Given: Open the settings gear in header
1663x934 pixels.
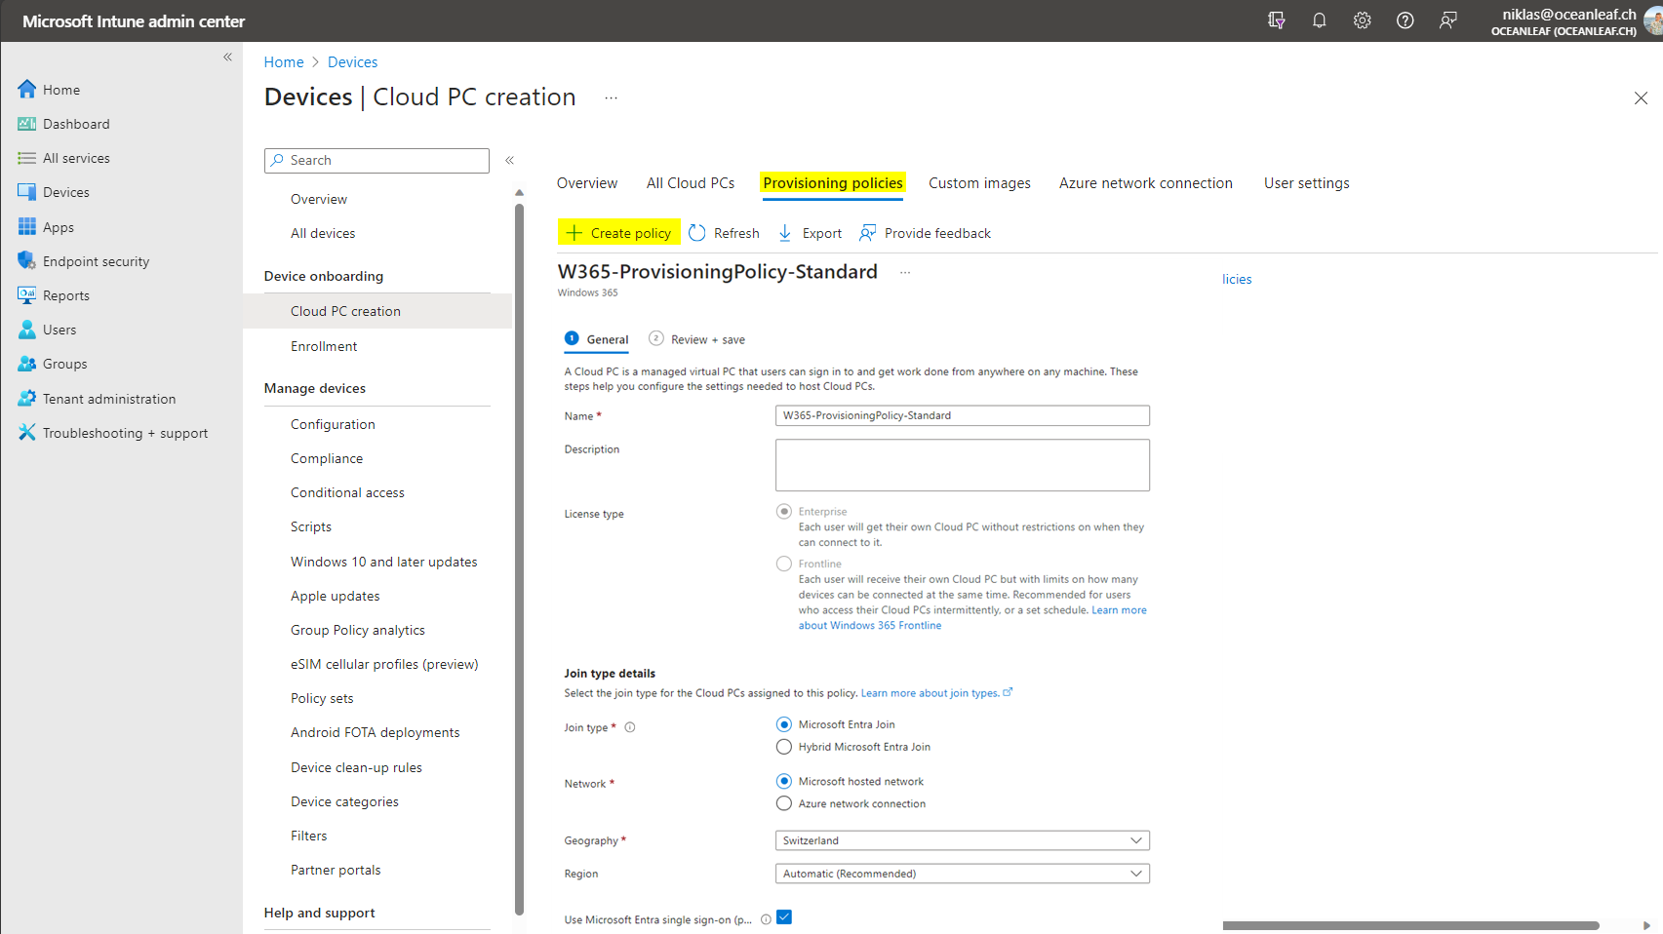Looking at the screenshot, I should coord(1362,20).
